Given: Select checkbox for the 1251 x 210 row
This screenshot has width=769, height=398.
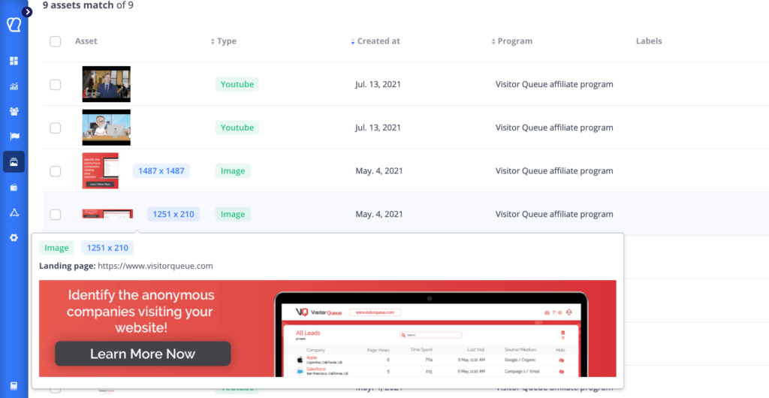Looking at the screenshot, I should [x=56, y=214].
